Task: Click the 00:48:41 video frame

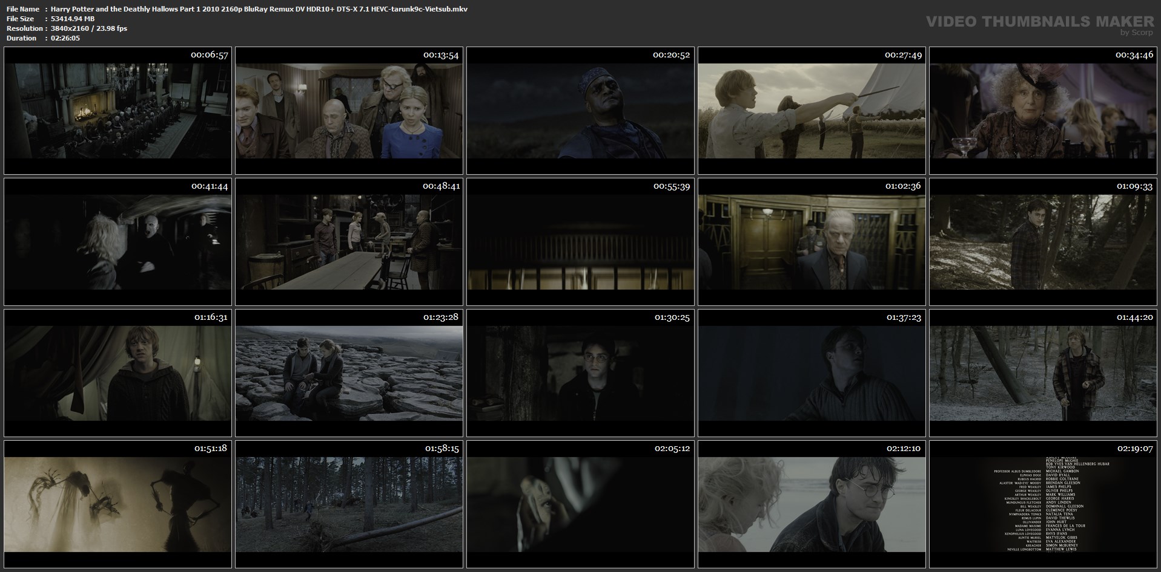Action: pyautogui.click(x=349, y=242)
